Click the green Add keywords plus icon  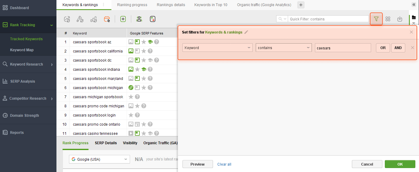click(123, 19)
